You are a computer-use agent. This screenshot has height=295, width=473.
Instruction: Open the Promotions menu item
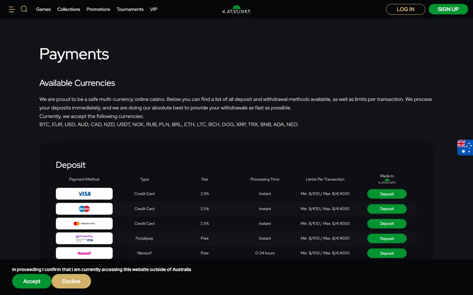click(98, 9)
